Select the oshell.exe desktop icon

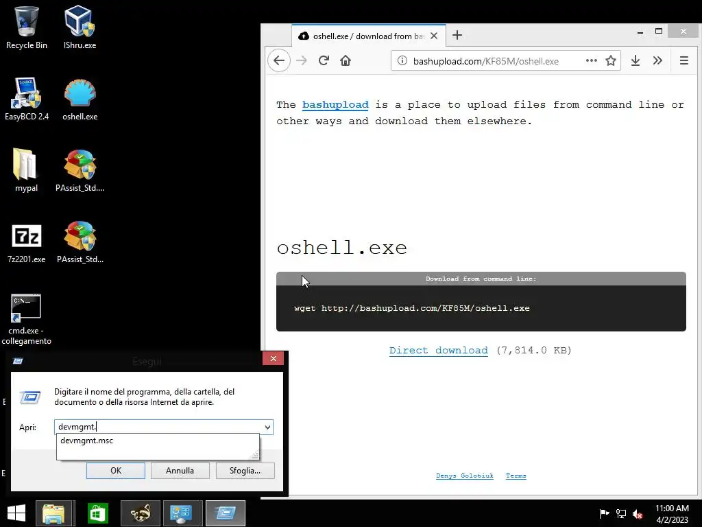pyautogui.click(x=80, y=99)
